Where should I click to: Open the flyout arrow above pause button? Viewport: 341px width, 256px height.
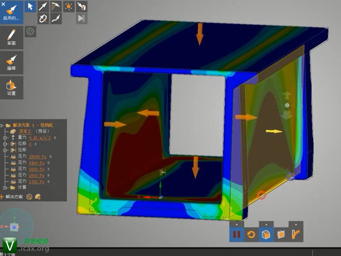tap(237, 224)
